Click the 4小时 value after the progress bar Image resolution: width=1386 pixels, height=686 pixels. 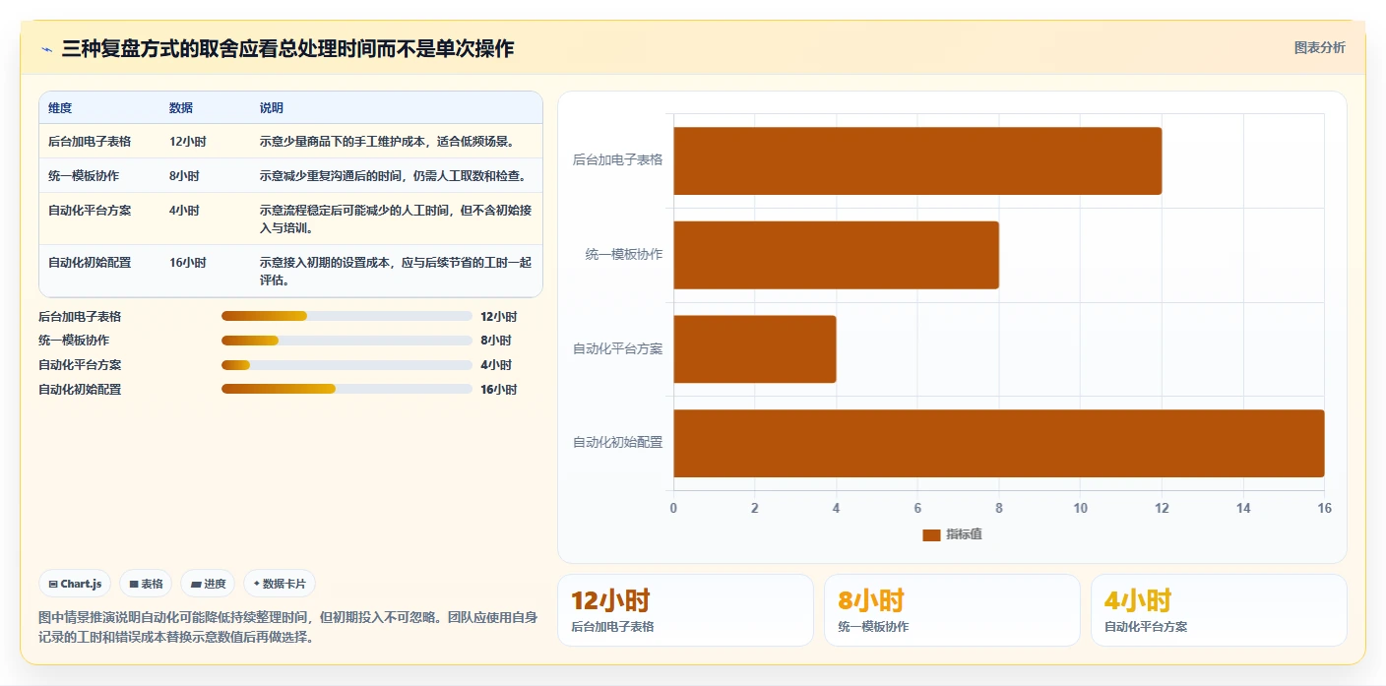point(495,365)
